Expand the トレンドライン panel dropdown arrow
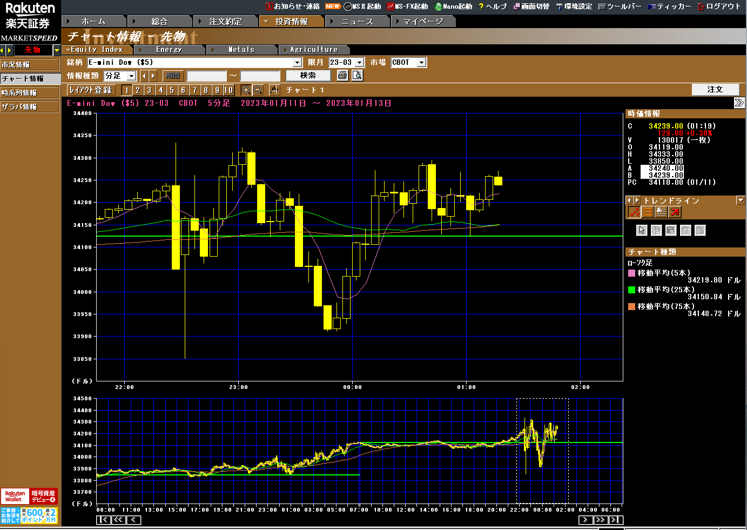747x530 pixels. pyautogui.click(x=740, y=200)
